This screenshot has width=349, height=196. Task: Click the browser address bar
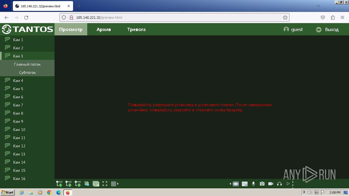[174, 17]
